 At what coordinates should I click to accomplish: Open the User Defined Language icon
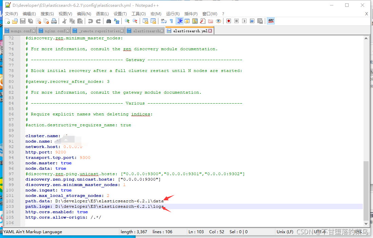(187, 21)
